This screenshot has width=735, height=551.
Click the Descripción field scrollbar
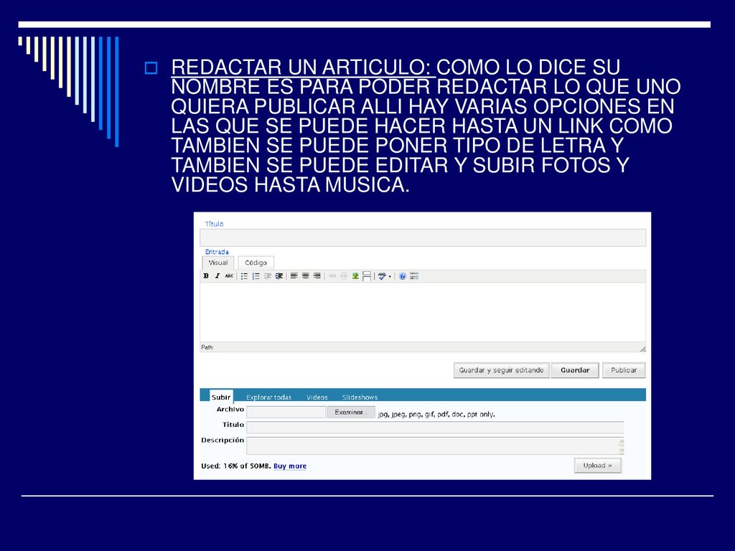pos(622,446)
